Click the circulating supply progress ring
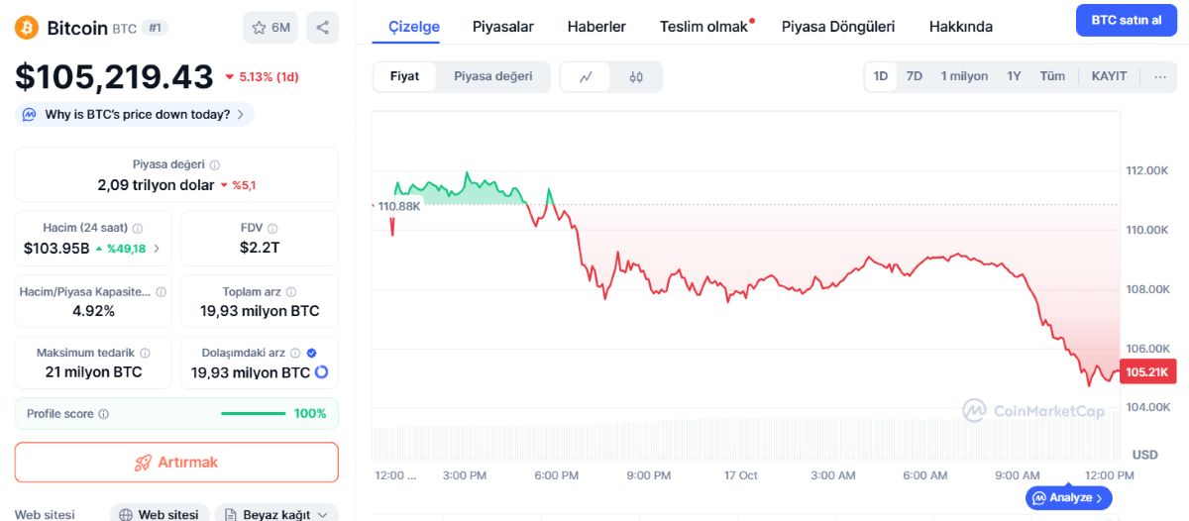1189x521 pixels. (321, 372)
